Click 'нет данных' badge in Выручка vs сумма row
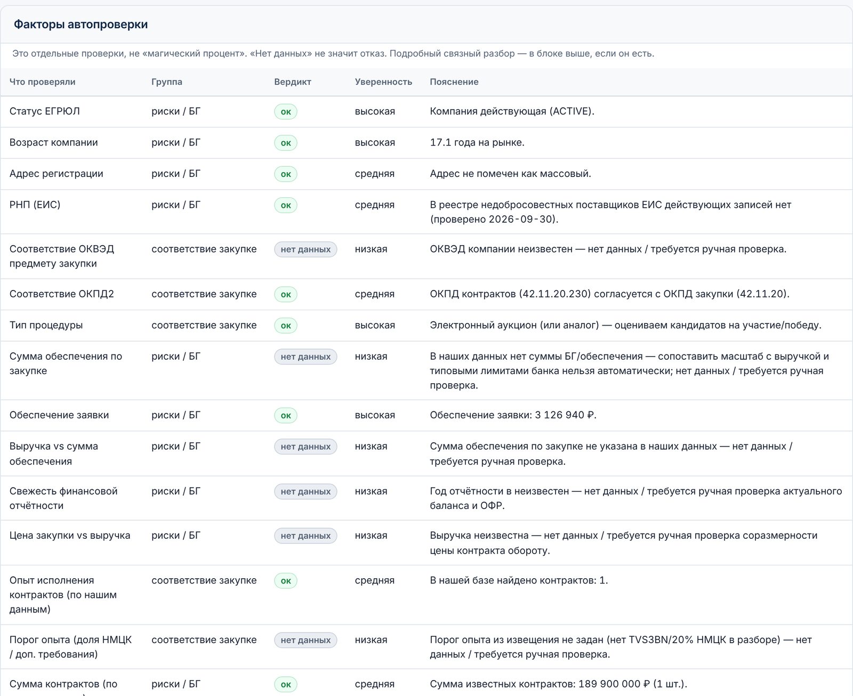 click(x=305, y=447)
